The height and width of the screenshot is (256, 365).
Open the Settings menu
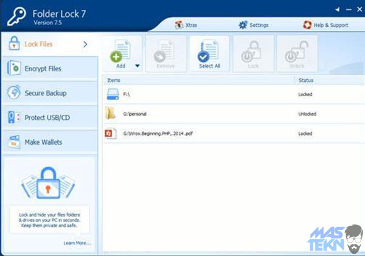pyautogui.click(x=254, y=25)
